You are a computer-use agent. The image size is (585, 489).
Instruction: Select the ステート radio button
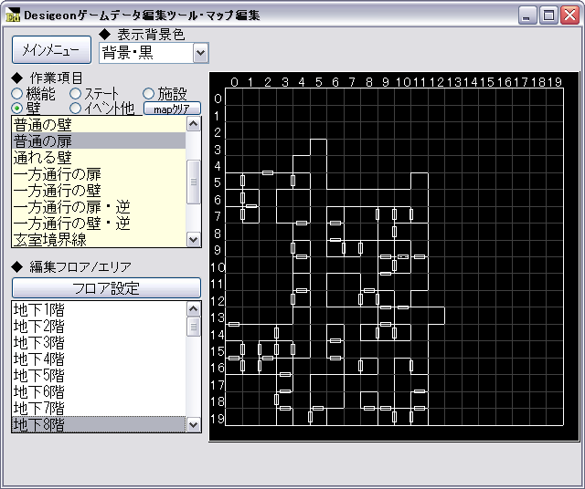pos(75,93)
